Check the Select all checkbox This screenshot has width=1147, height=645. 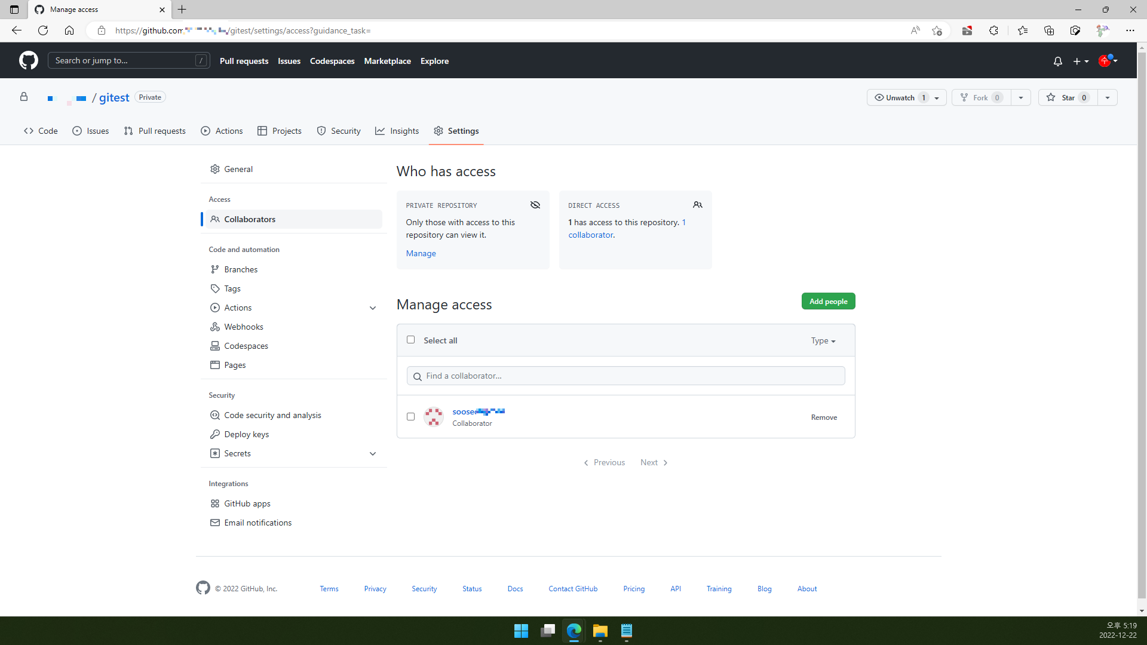[x=410, y=340]
